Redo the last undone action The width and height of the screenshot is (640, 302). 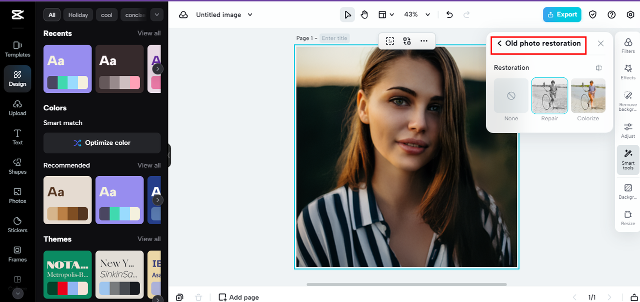click(x=466, y=14)
